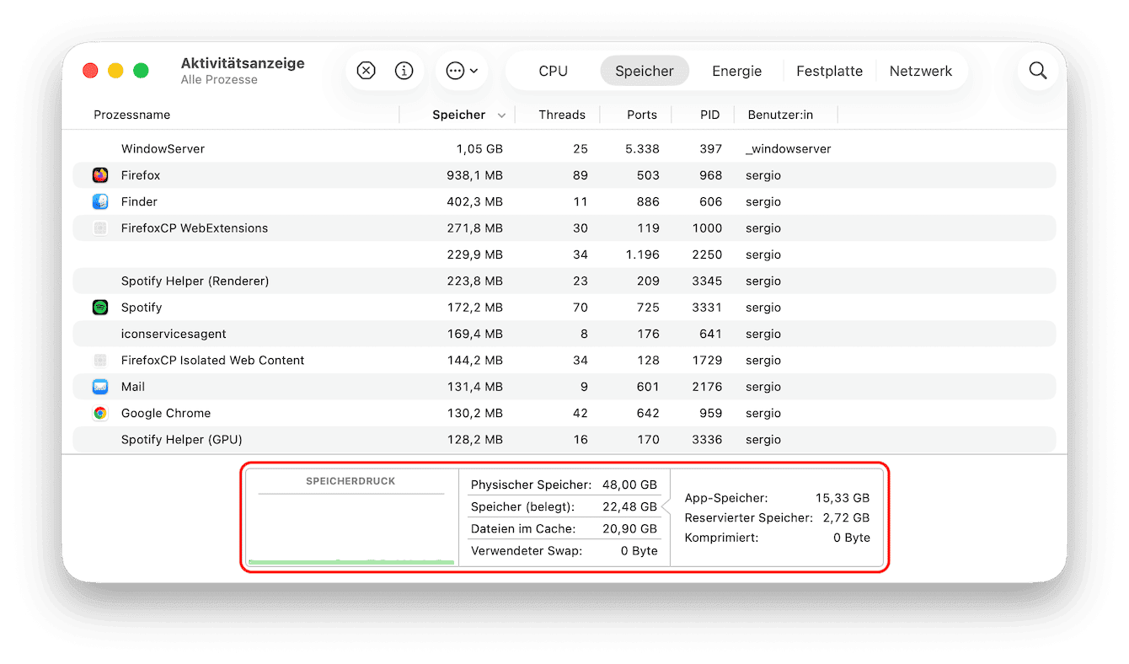The image size is (1129, 664).
Task: Select the Spotify app icon
Action: (100, 308)
